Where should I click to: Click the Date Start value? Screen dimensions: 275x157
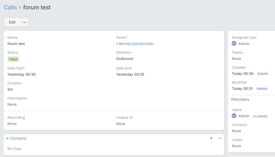[22, 74]
